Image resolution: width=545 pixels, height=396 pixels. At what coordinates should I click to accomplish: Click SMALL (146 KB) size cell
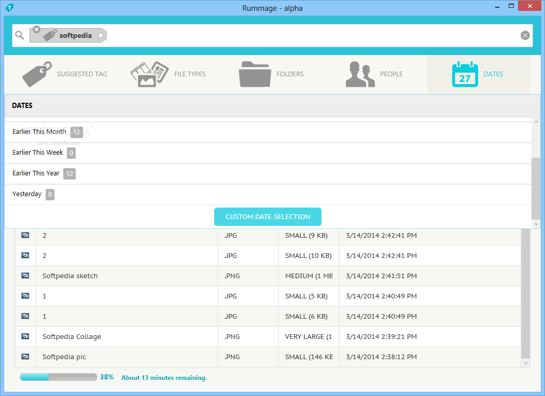[309, 357]
